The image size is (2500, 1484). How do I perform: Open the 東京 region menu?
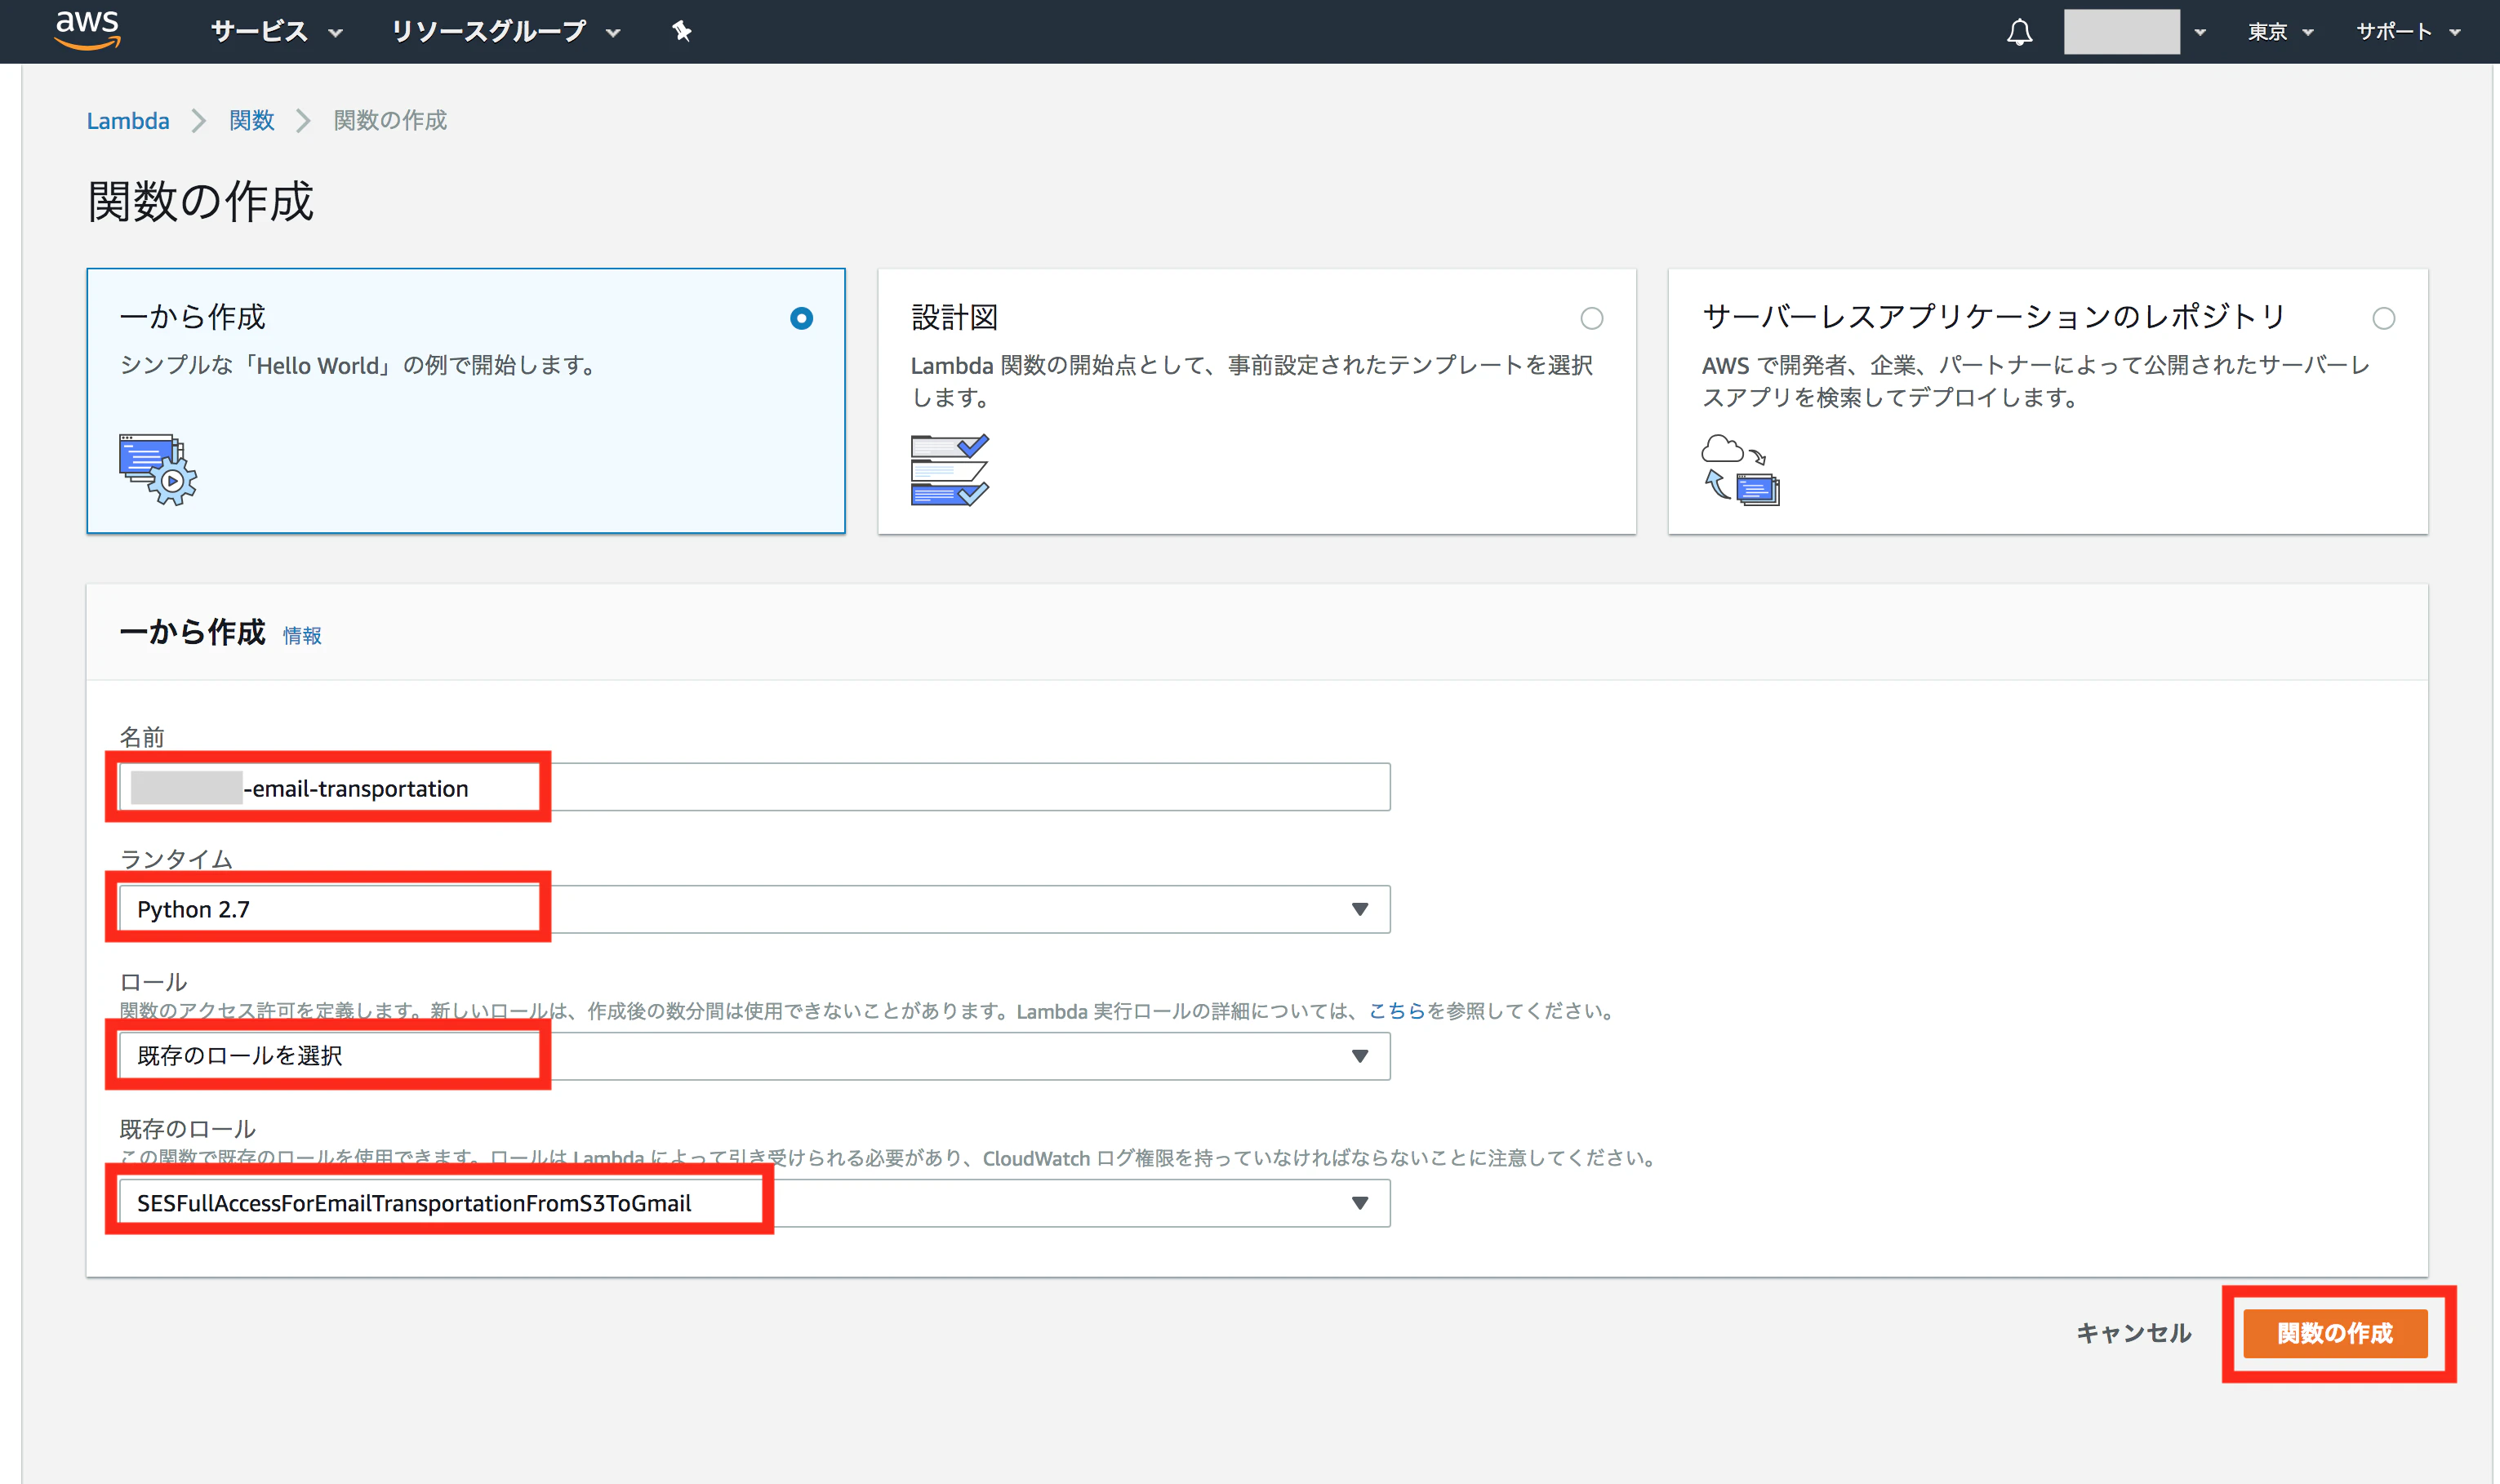(x=2280, y=32)
